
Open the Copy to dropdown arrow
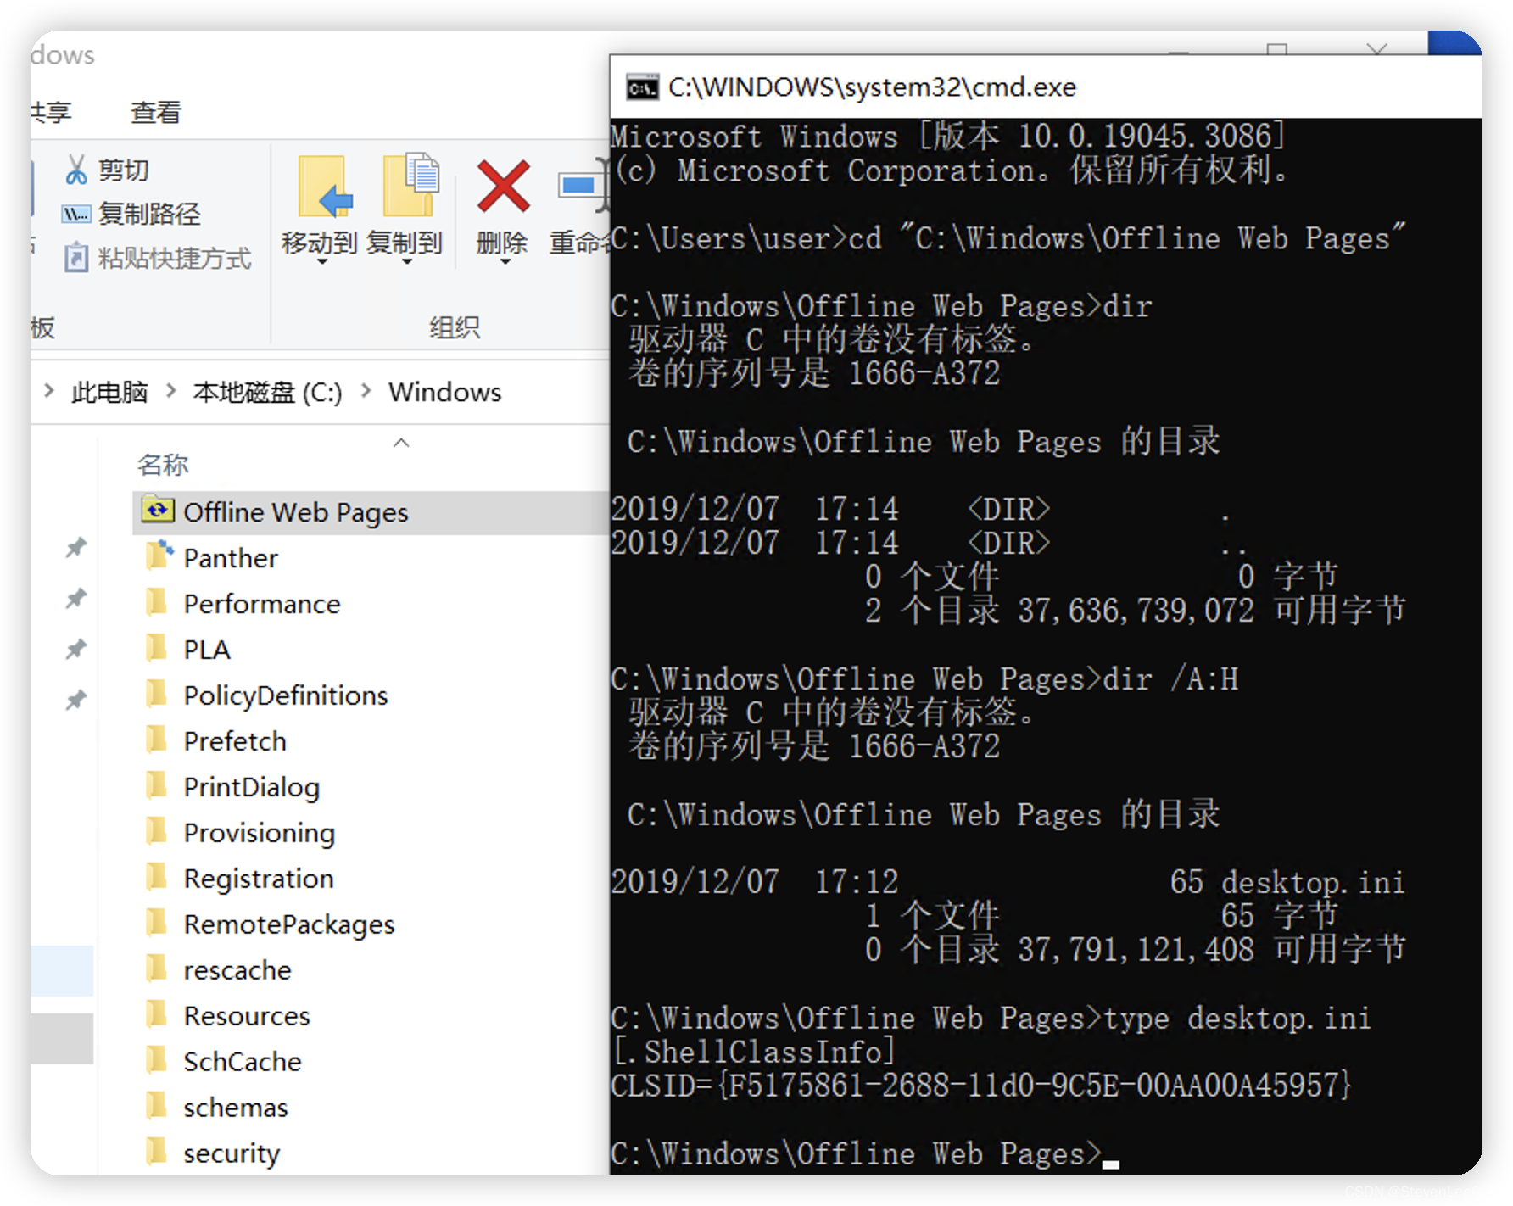pos(407,262)
